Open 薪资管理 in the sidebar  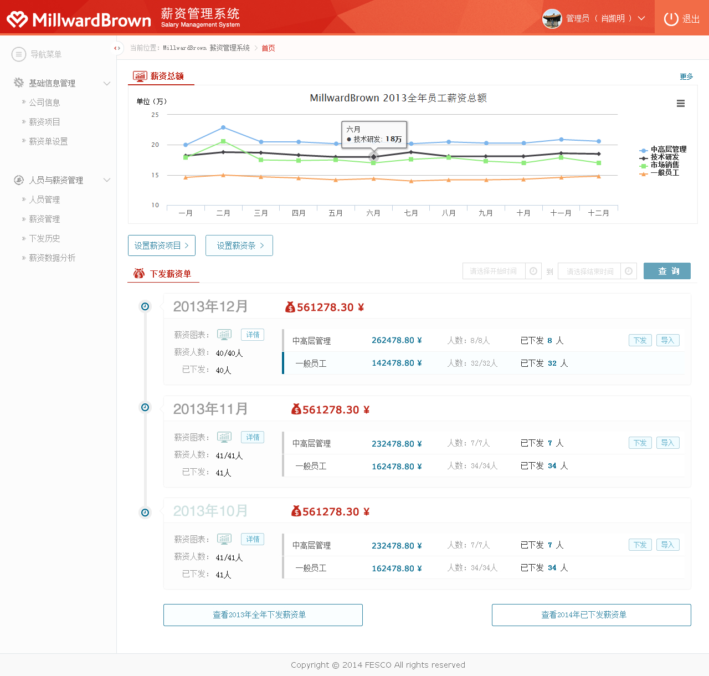(x=44, y=219)
